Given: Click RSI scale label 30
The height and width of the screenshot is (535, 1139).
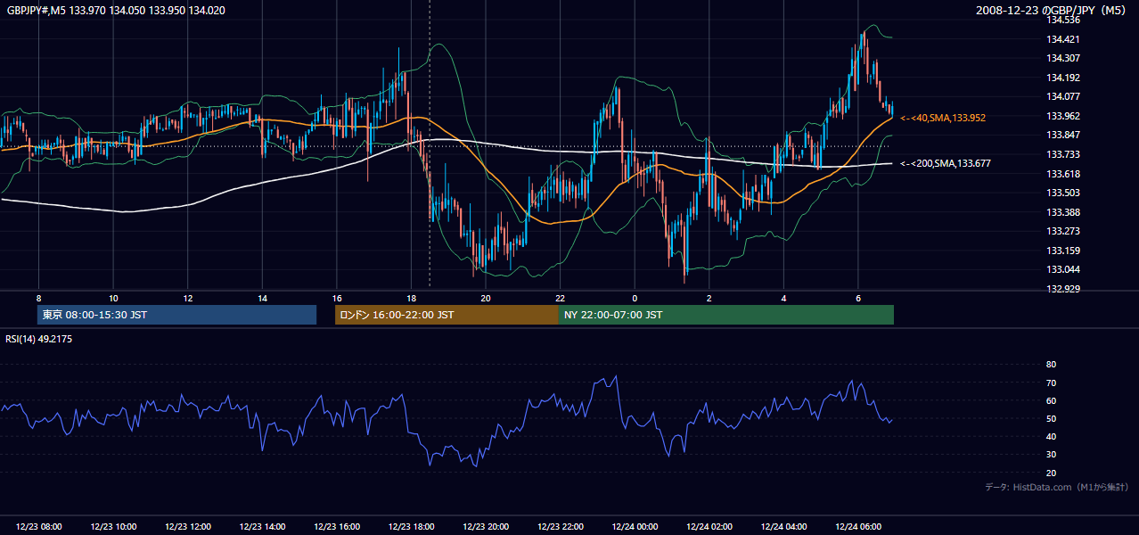Looking at the screenshot, I should tap(1051, 455).
